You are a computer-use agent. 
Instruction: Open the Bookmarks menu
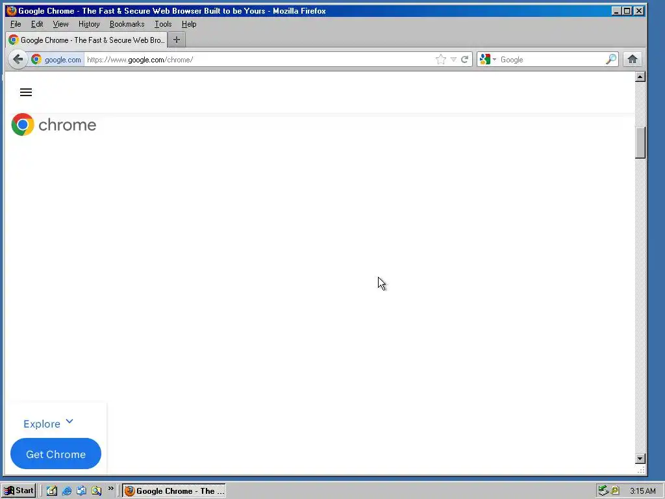click(127, 24)
